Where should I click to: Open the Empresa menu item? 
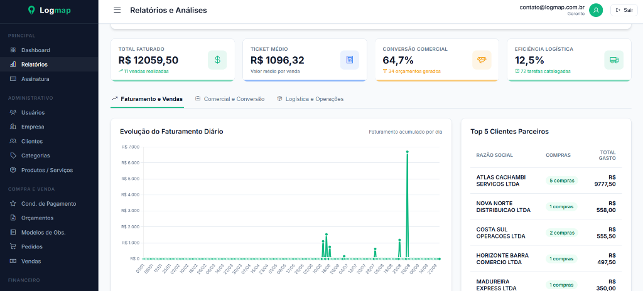49,127
